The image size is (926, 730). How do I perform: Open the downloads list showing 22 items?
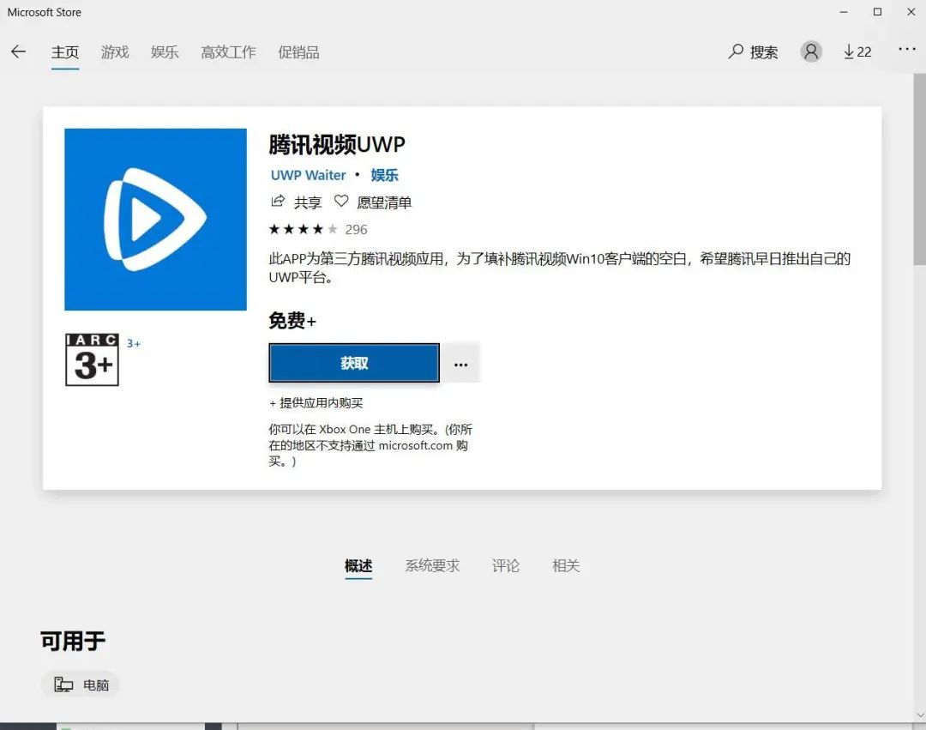click(x=857, y=51)
